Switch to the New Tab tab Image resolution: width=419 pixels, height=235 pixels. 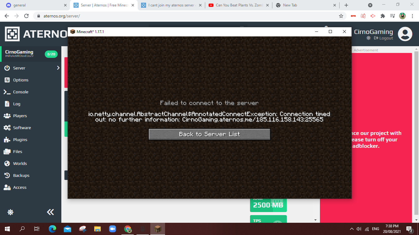[306, 5]
